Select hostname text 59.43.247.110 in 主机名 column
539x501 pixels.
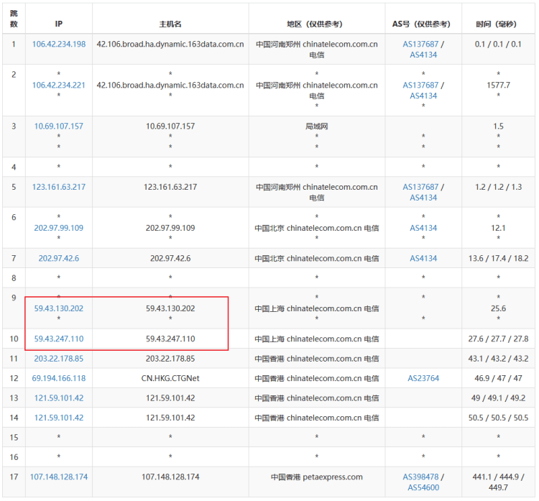click(170, 339)
